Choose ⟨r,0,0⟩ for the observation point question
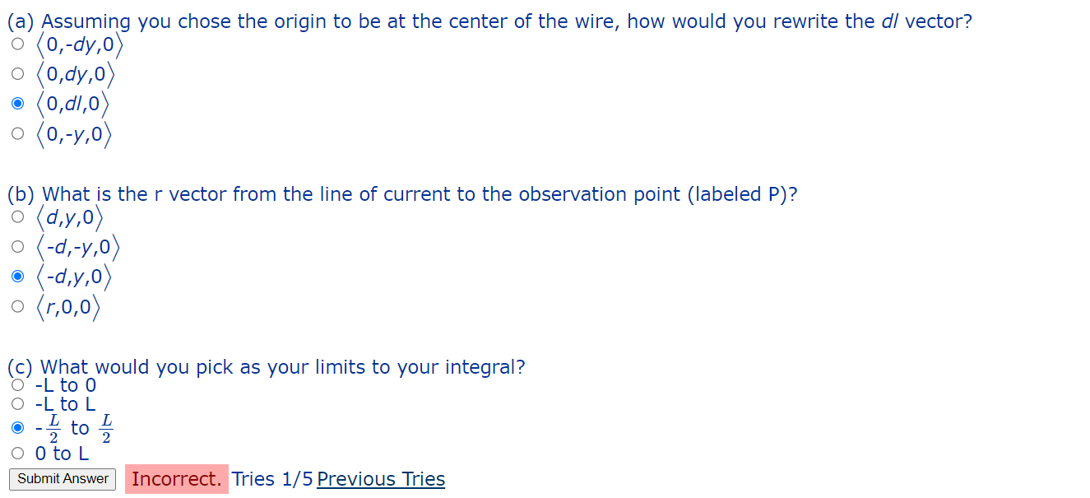Viewport: 1090px width, 498px height. 17,306
